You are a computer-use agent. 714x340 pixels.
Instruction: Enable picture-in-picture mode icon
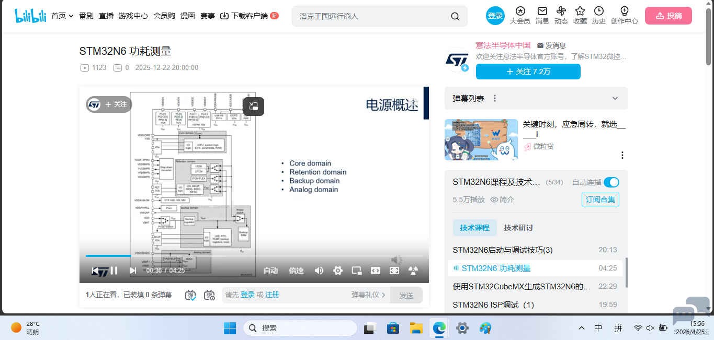(x=357, y=270)
